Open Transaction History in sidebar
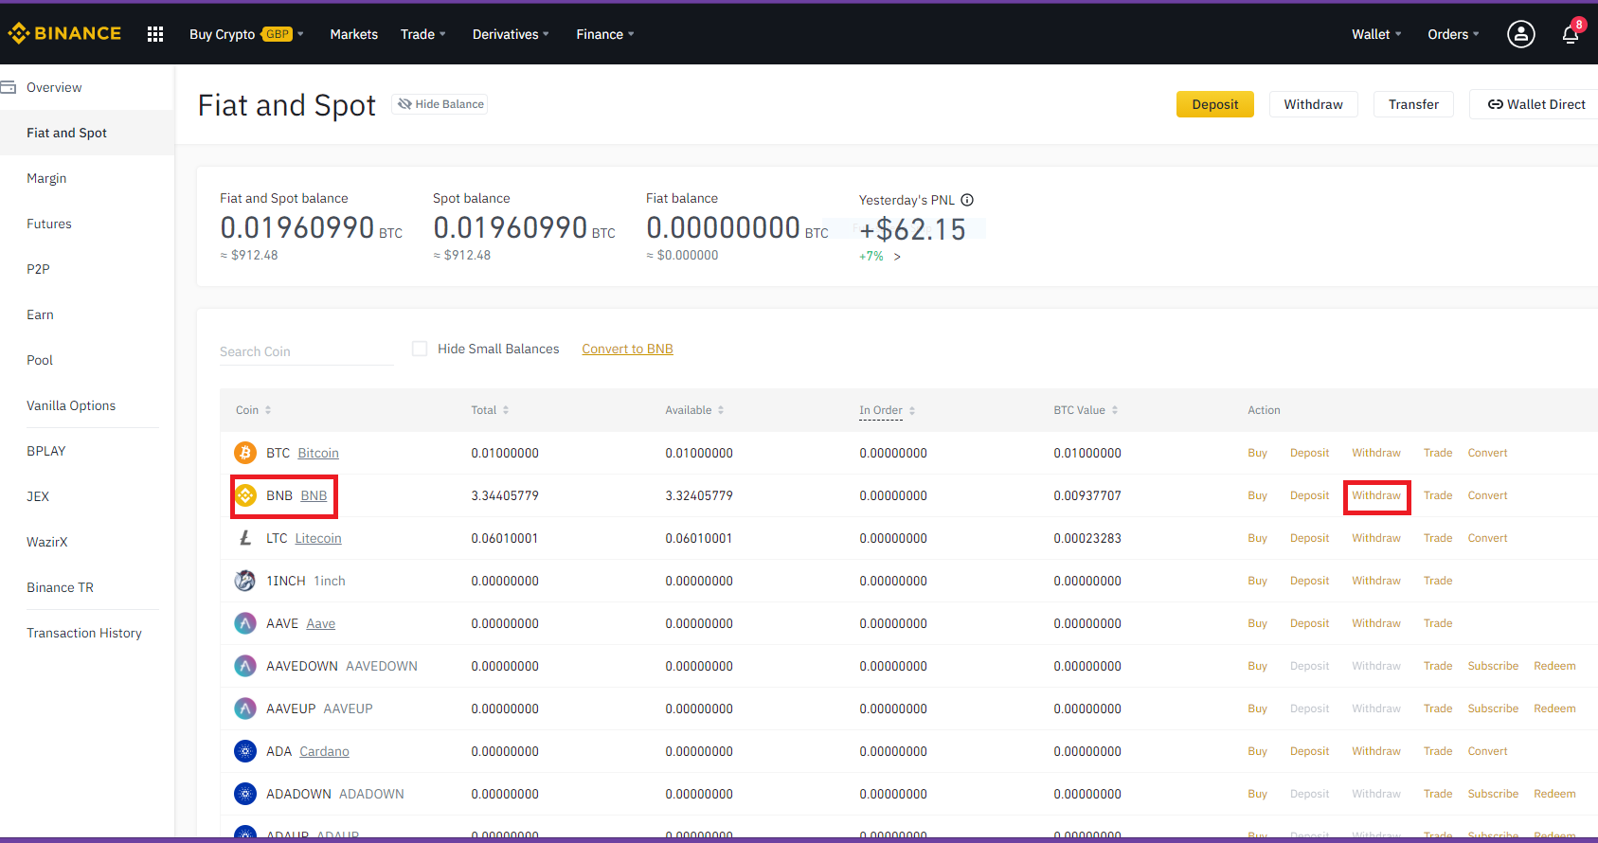Screen dimensions: 1598x843 pos(84,633)
